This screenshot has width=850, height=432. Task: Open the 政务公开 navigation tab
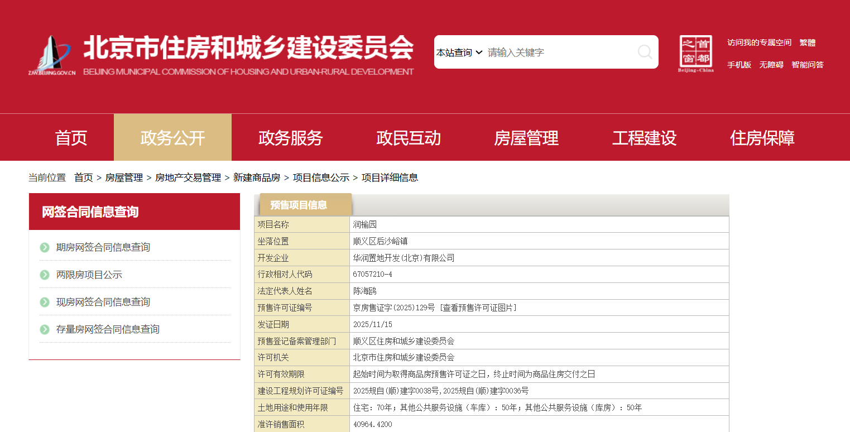[x=172, y=138]
